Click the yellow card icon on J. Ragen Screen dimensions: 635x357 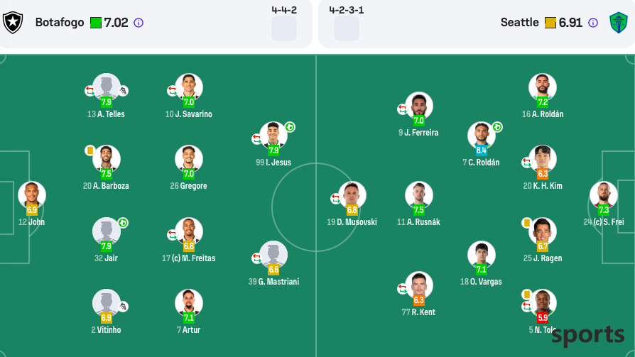click(x=526, y=223)
